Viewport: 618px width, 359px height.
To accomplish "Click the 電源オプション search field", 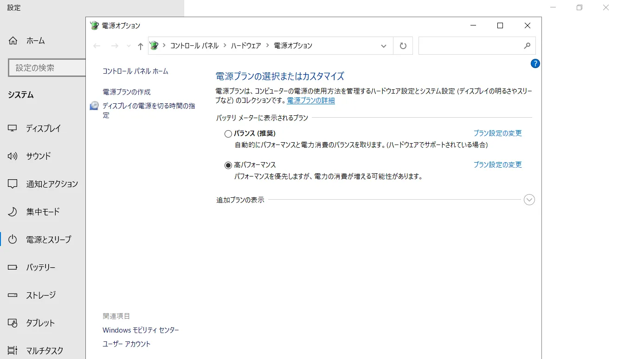I will 473,45.
